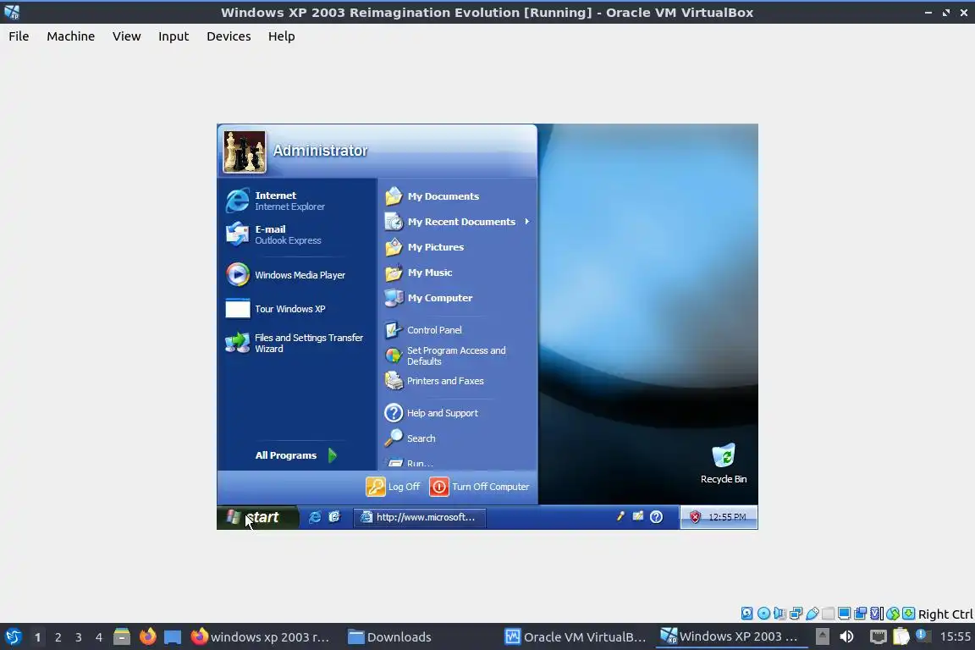Expand All Programs menu
Image resolution: width=975 pixels, height=650 pixels.
tap(296, 455)
